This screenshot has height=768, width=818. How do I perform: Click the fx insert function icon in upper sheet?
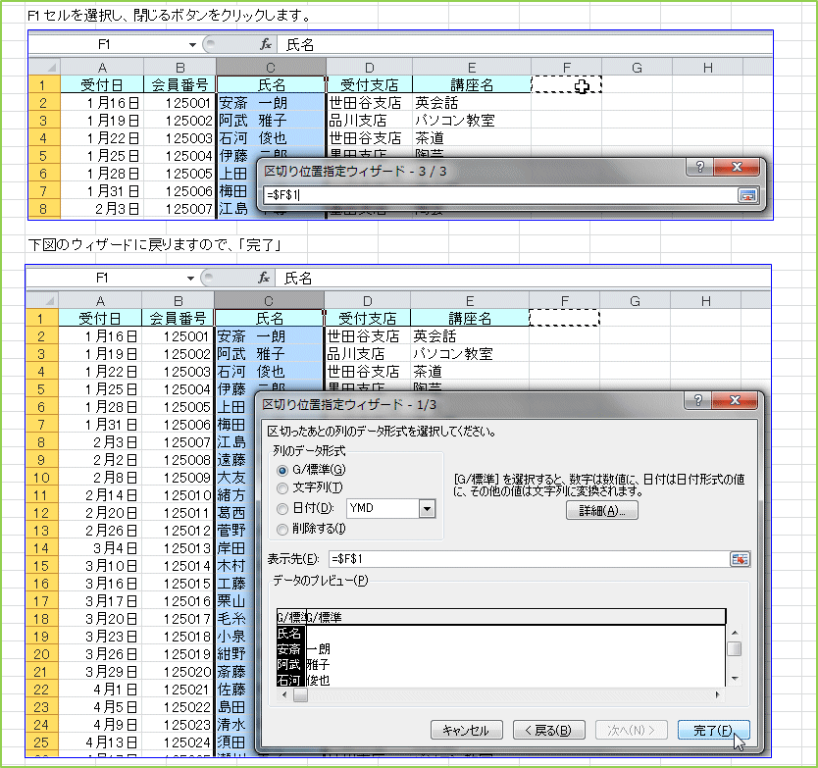click(x=265, y=44)
